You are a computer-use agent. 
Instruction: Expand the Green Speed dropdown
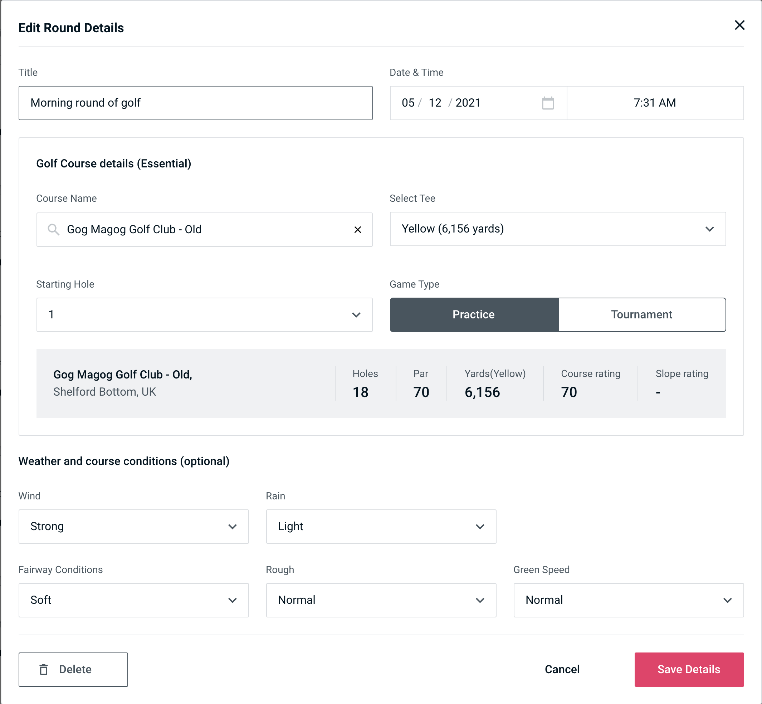[728, 599]
